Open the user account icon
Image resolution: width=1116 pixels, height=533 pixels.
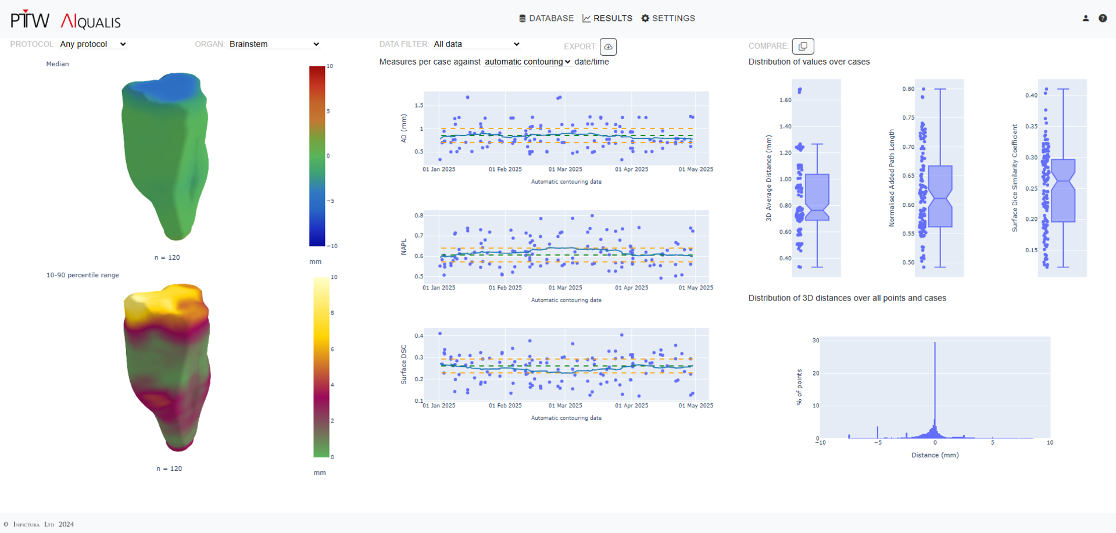pyautogui.click(x=1085, y=19)
